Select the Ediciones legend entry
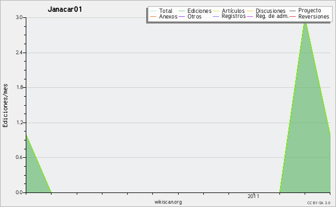The width and height of the screenshot is (336, 207). click(195, 11)
